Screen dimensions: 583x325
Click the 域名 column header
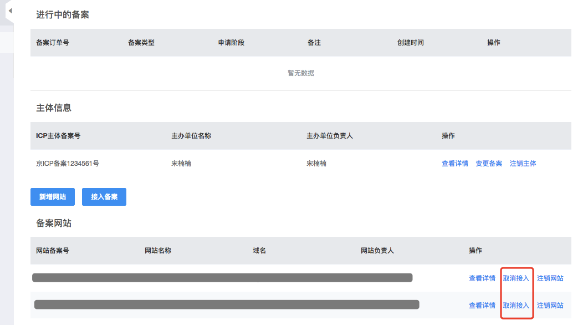tap(259, 251)
